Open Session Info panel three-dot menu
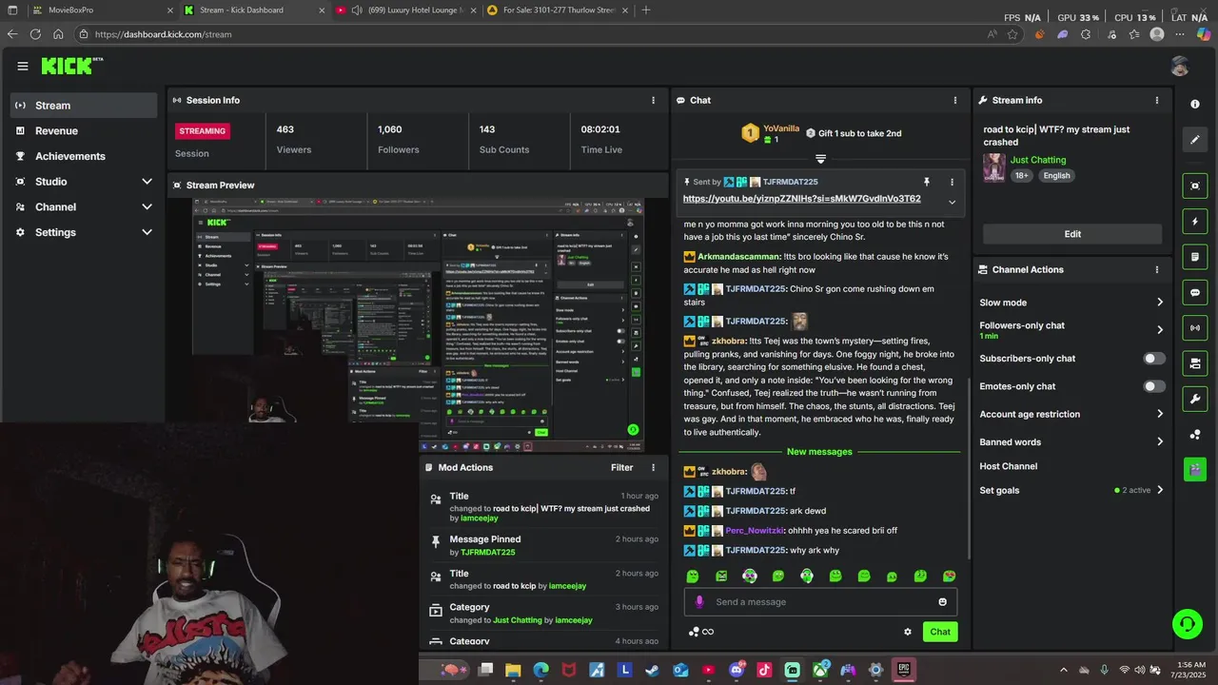Image resolution: width=1218 pixels, height=685 pixels. 653,100
